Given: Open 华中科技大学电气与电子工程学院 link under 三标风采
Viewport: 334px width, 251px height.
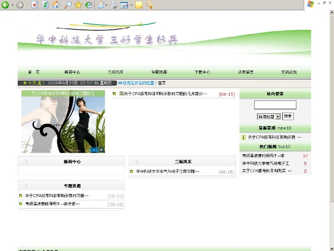Looking at the screenshot, I should point(167,172).
